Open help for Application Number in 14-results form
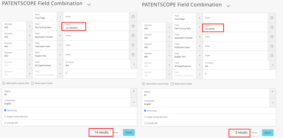Image resolution: width=283 pixels, height=138 pixels. click(133, 36)
